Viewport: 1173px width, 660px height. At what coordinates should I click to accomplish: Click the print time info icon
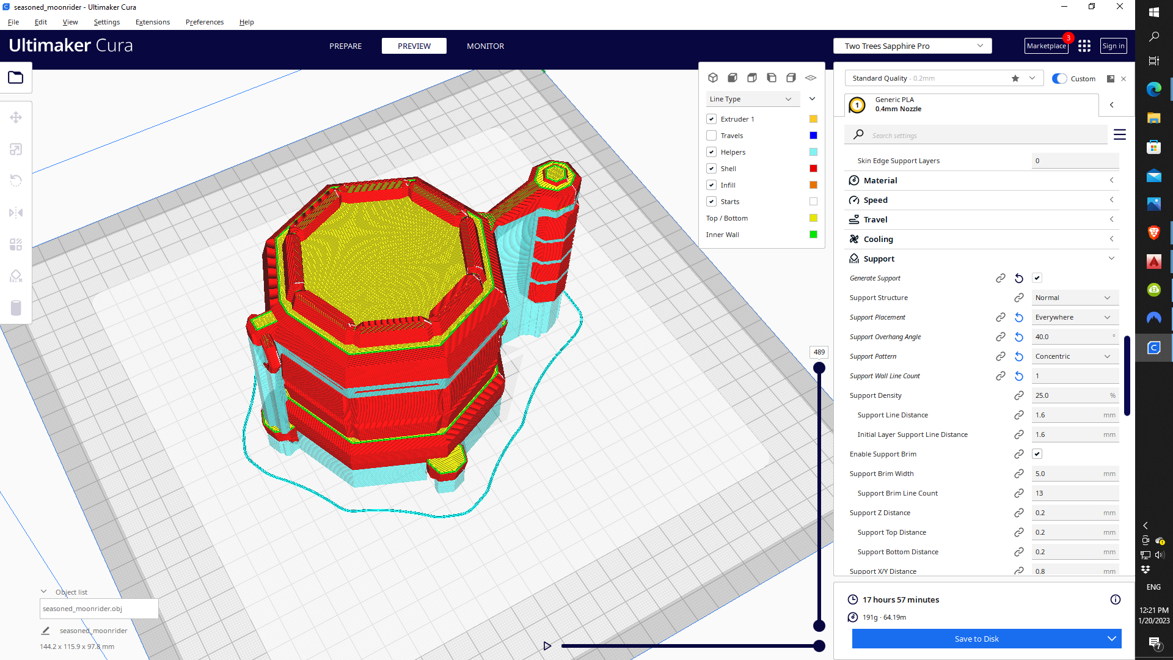coord(1115,599)
